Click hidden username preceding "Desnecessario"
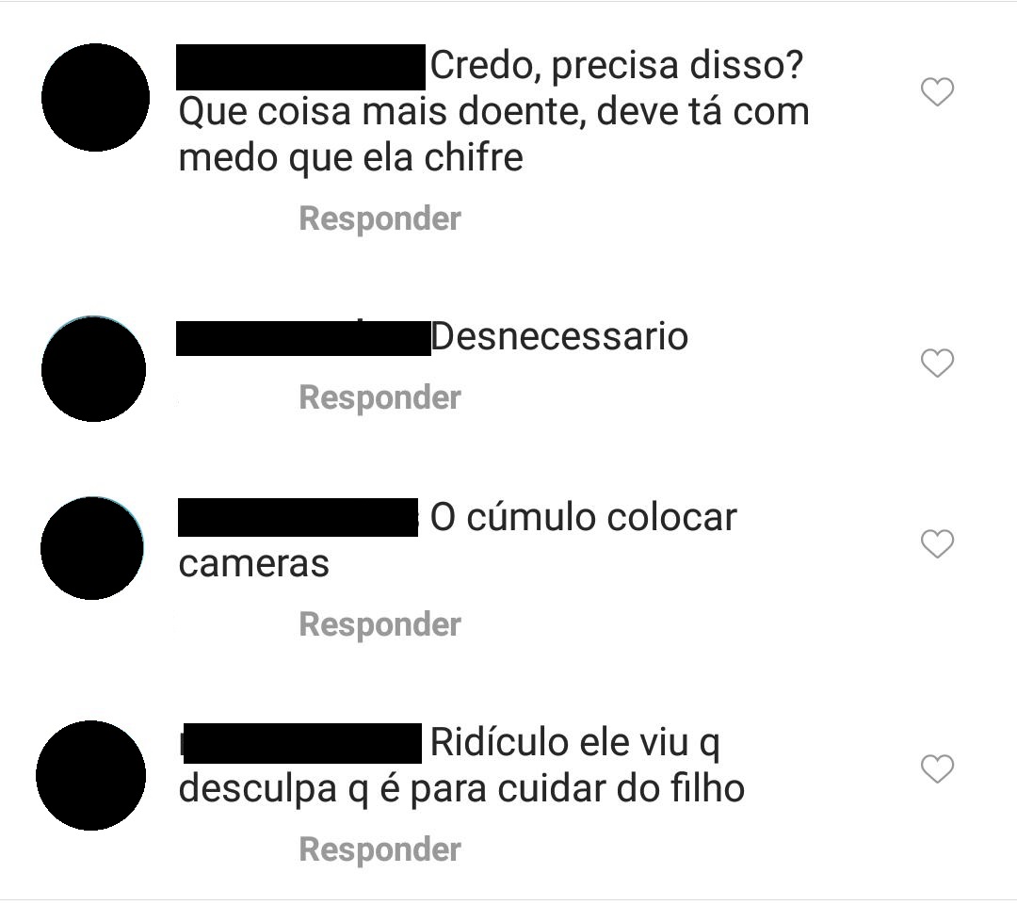 303,338
